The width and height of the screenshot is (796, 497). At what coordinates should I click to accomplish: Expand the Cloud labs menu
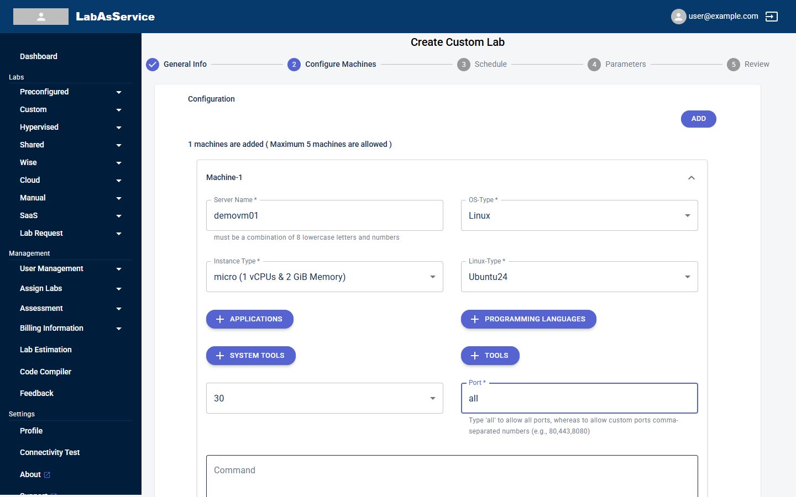click(70, 180)
